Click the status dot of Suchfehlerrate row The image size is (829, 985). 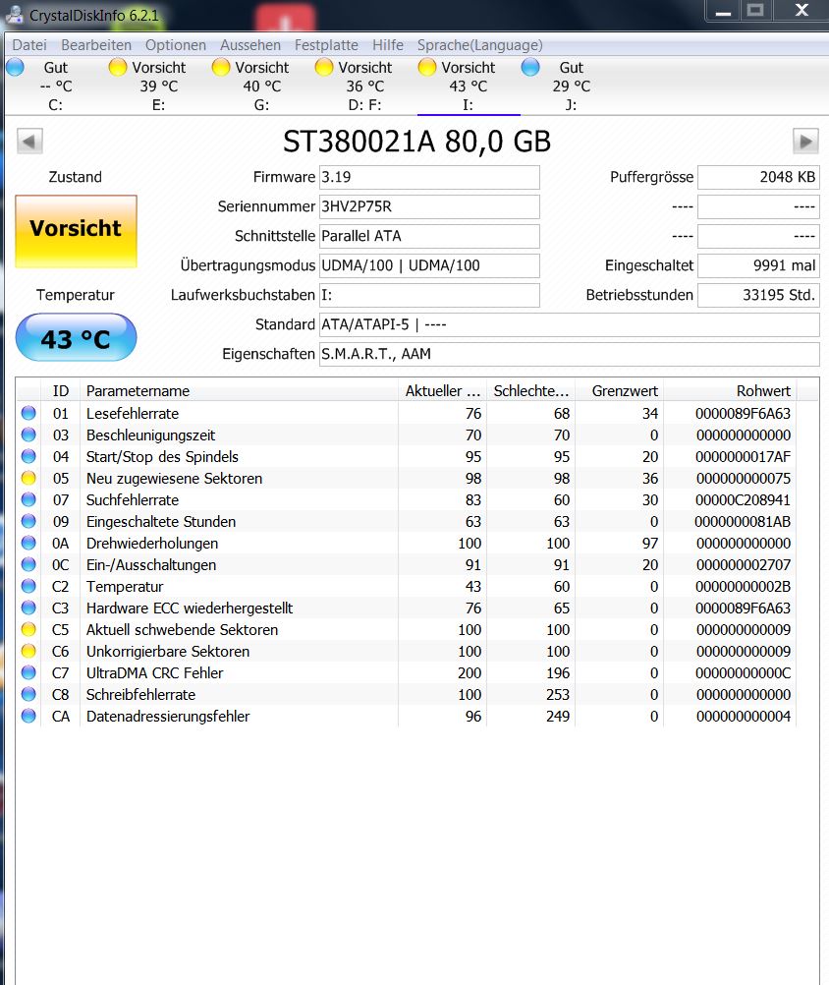pyautogui.click(x=28, y=499)
